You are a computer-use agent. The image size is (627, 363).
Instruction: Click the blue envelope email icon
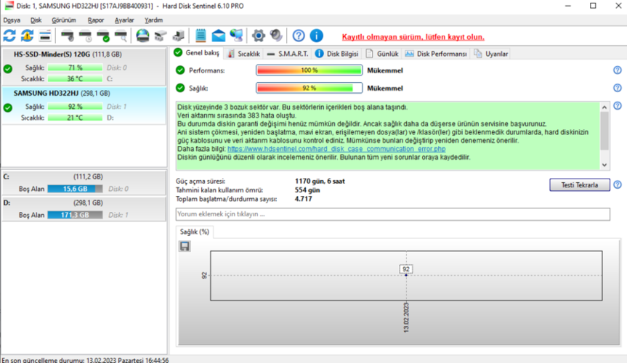[219, 36]
